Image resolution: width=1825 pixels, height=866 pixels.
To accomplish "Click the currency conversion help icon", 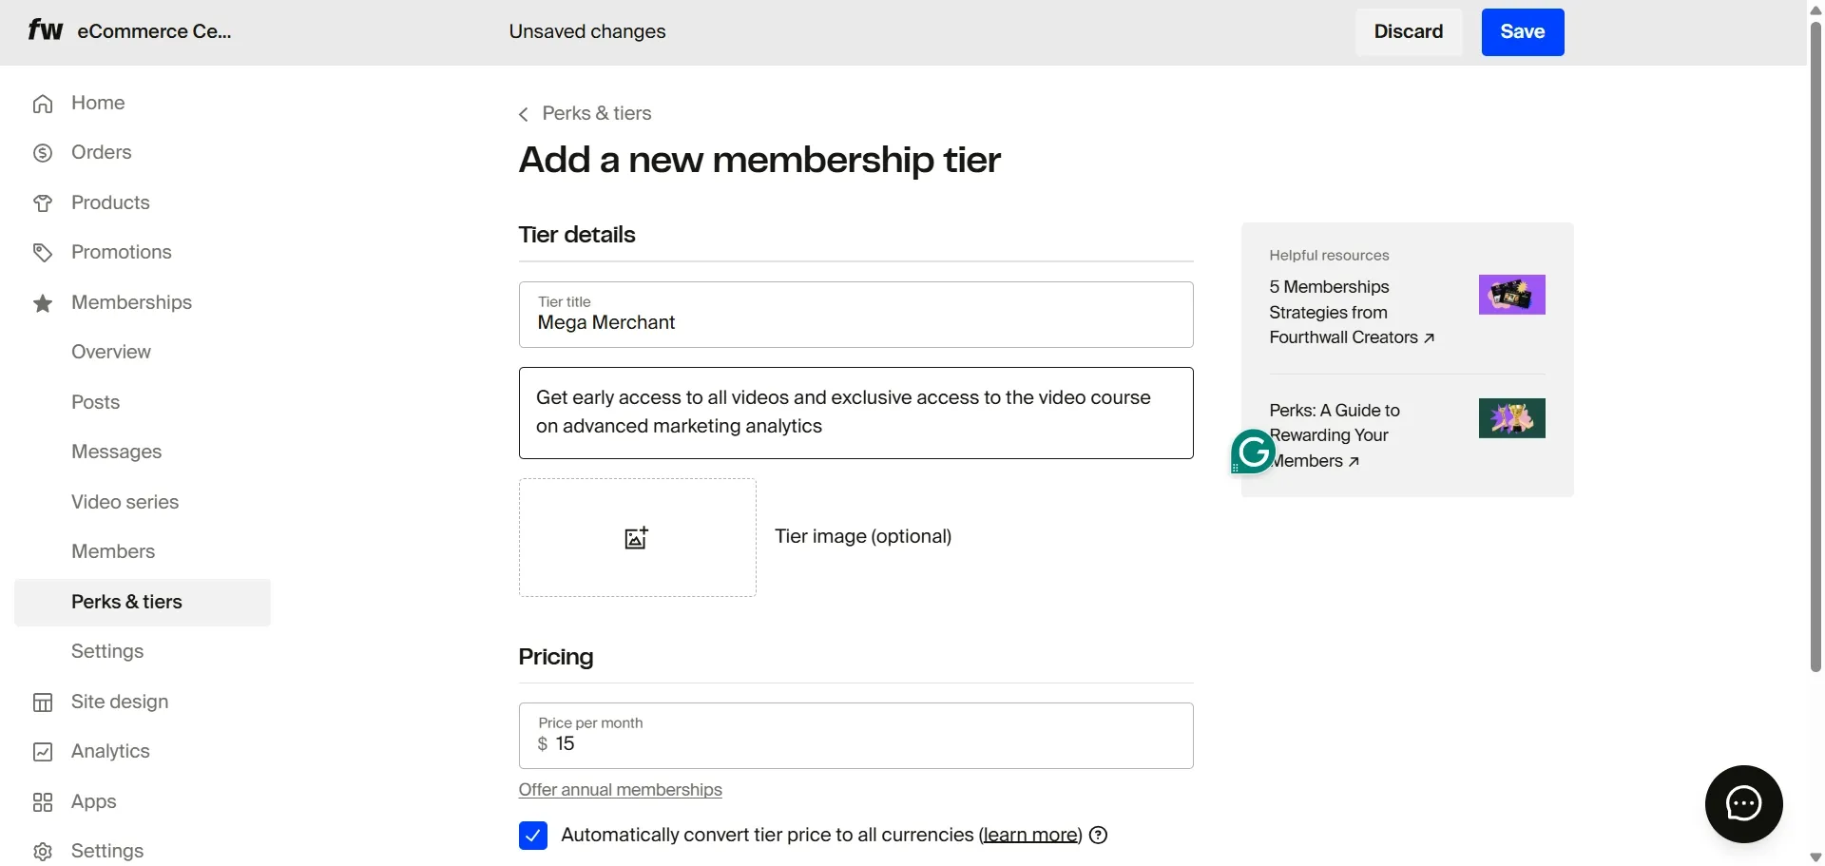I will 1099,835.
